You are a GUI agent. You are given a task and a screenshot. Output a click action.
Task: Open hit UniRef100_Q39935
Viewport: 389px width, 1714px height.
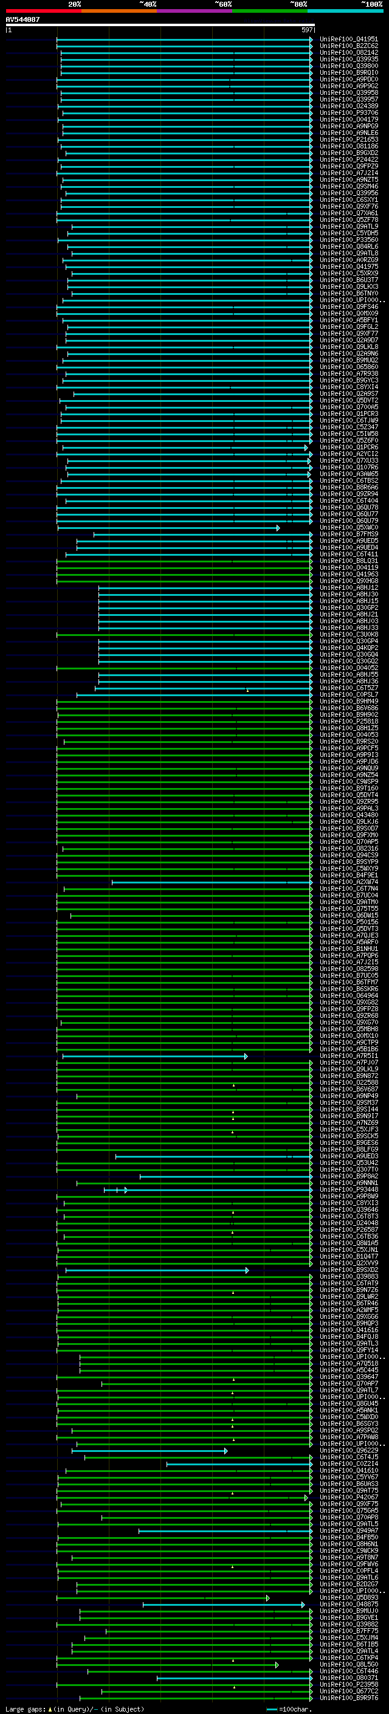coord(348,59)
